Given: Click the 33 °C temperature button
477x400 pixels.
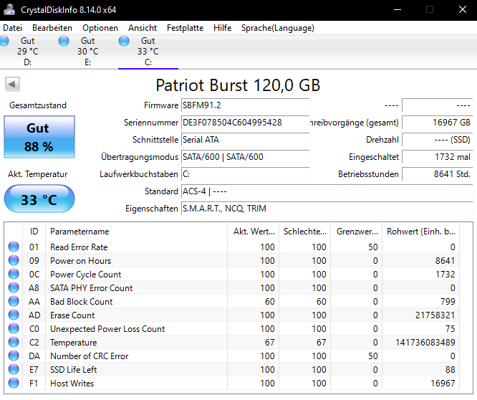Looking at the screenshot, I should 39,199.
